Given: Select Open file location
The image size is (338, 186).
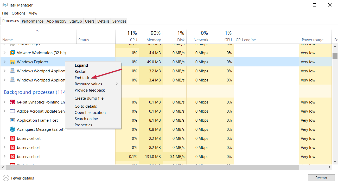Looking at the screenshot, I should (x=93, y=113).
